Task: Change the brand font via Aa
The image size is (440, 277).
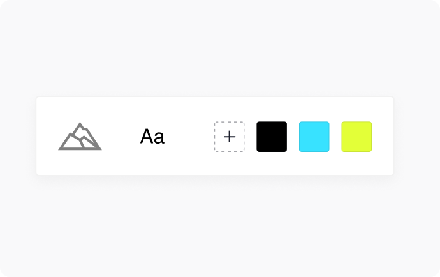Action: (152, 137)
